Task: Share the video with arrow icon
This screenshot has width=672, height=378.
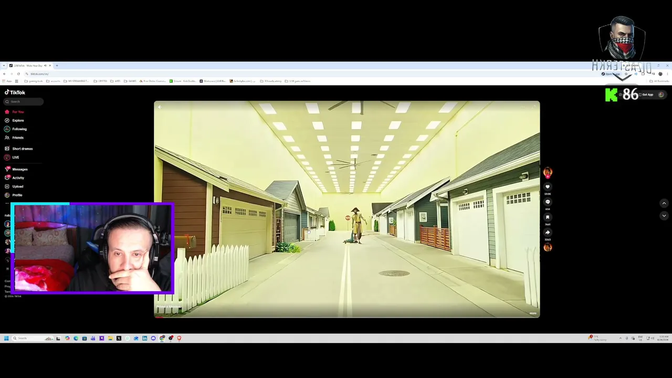Action: coord(548,233)
